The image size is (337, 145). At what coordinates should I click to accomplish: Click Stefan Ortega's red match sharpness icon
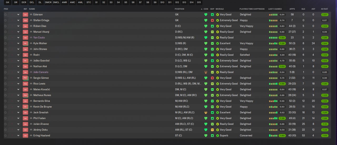coord(212,20)
